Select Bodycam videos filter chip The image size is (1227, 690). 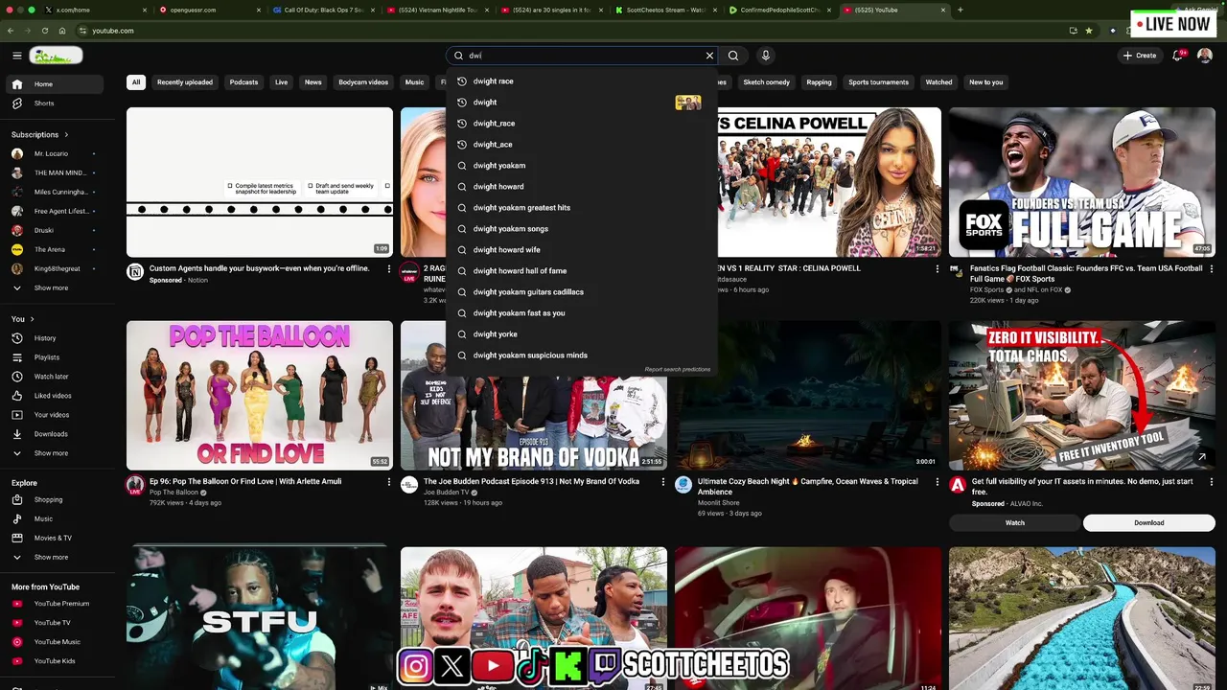(x=363, y=82)
